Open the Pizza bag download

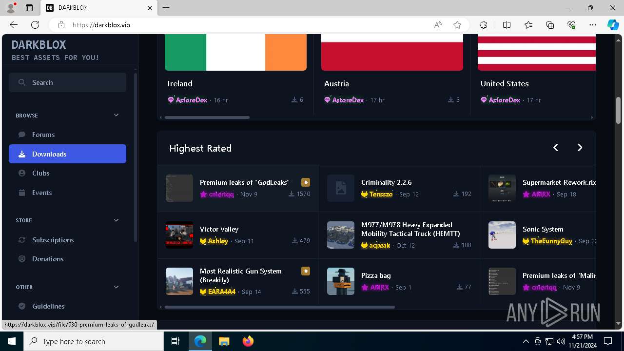[376, 275]
